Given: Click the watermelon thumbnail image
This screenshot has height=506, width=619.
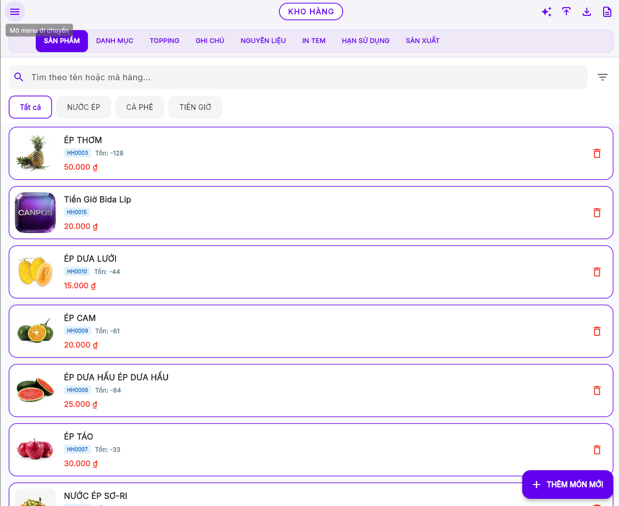Looking at the screenshot, I should (35, 390).
